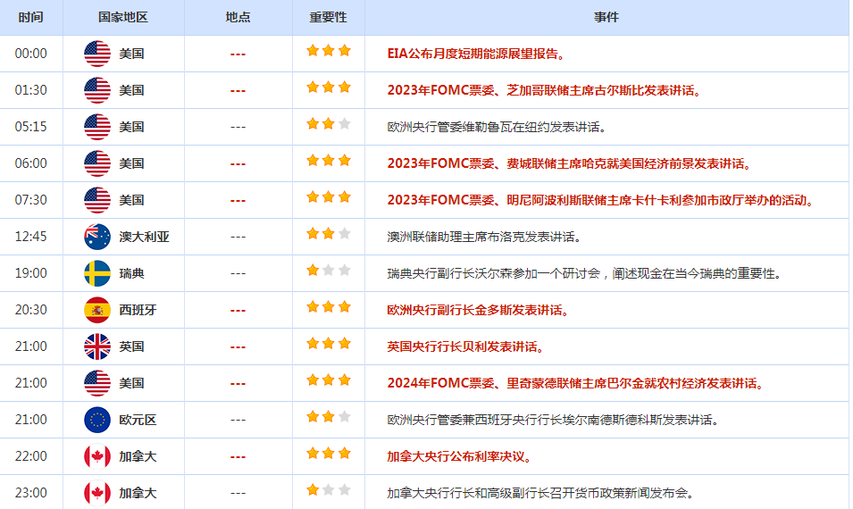Select the 重要性 column header
The image size is (853, 509).
pyautogui.click(x=328, y=17)
